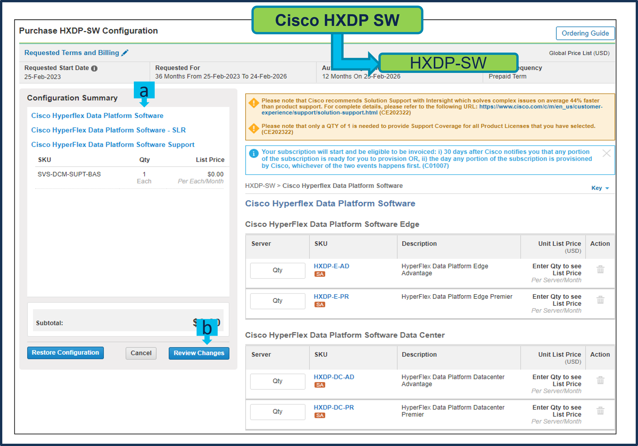This screenshot has width=638, height=446.
Task: Open the HXDP-DC-AD SKU link
Action: coord(334,377)
